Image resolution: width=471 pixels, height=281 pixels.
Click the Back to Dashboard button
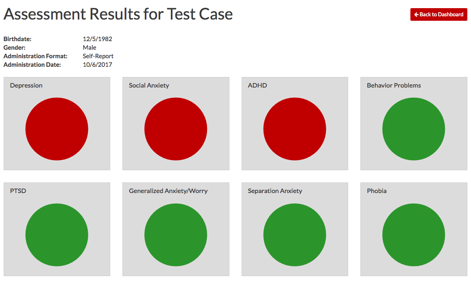(x=438, y=14)
